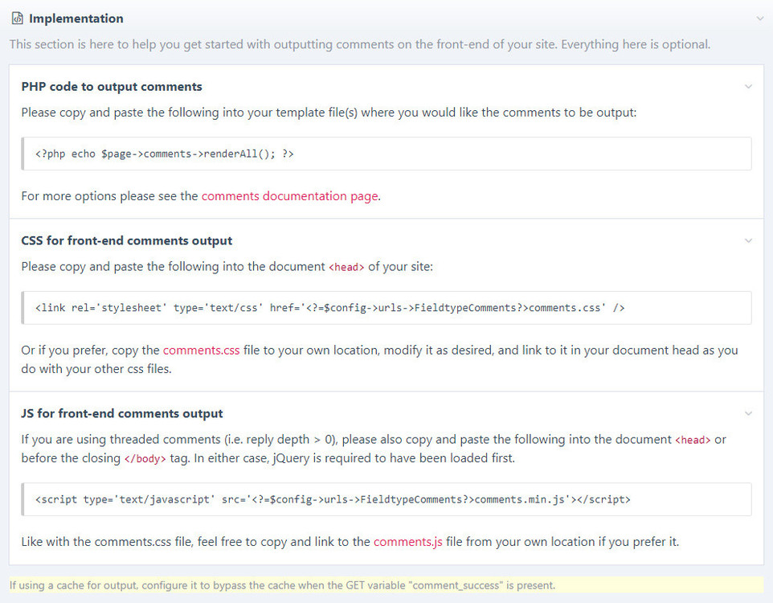The width and height of the screenshot is (773, 603).
Task: Open the comments.js file link
Action: click(407, 542)
